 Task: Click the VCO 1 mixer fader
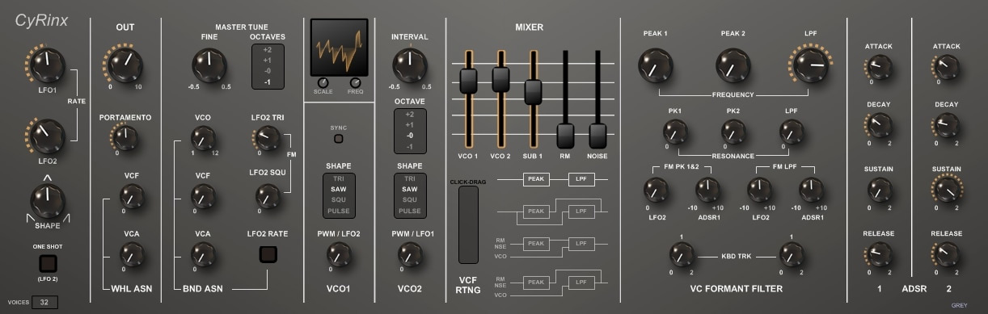coord(469,81)
